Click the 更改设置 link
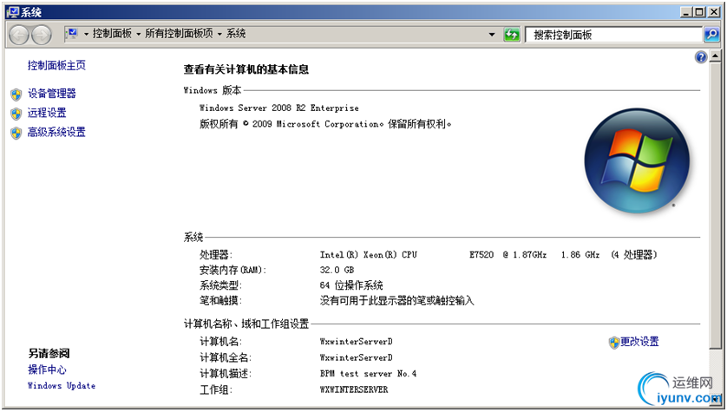The width and height of the screenshot is (727, 412). [639, 342]
